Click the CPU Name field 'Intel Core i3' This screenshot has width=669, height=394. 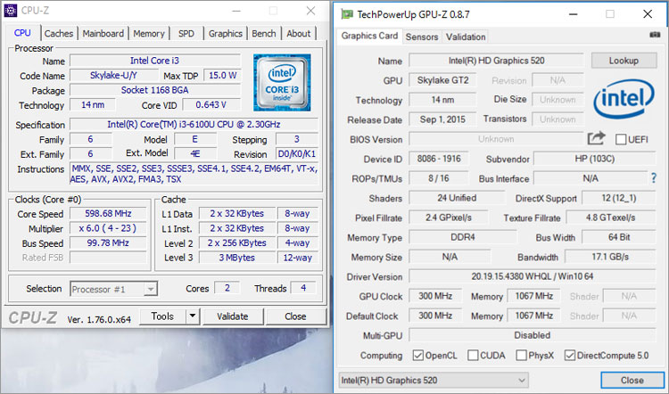tap(155, 61)
